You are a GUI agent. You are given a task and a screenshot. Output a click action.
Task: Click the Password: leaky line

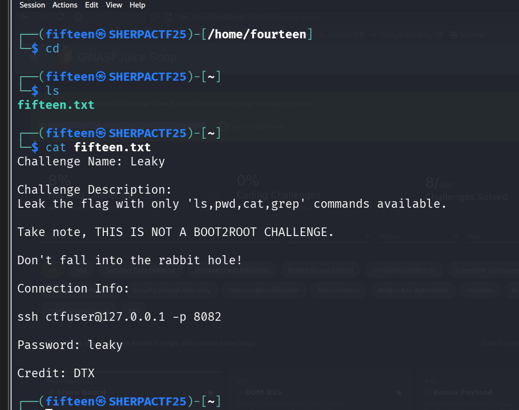(70, 345)
